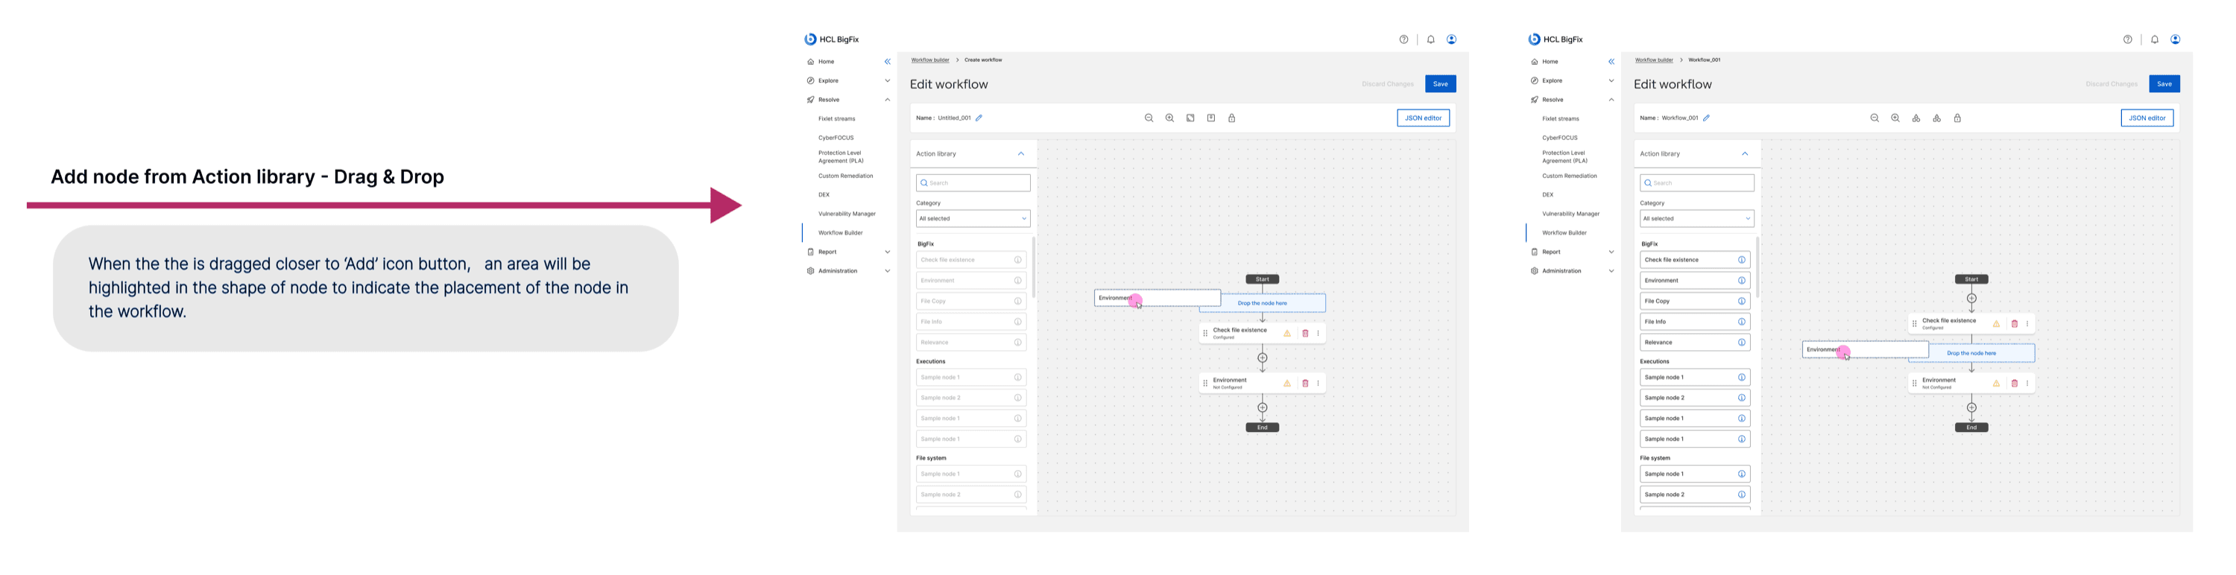
Task: Open Fixlet streams on Create workflow screen
Action: (x=837, y=119)
